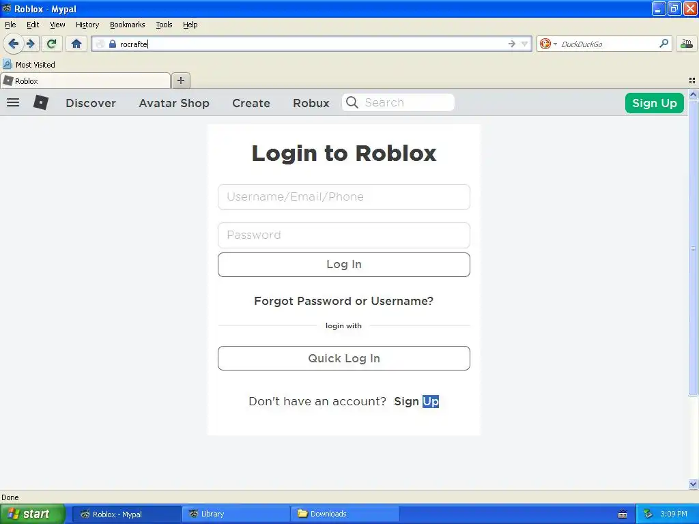This screenshot has width=699, height=524.
Task: Open the Most Visited bookmarks folder
Action: (x=29, y=65)
